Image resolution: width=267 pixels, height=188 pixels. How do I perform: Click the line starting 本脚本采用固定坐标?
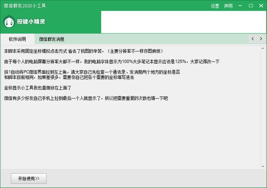coord(84,51)
